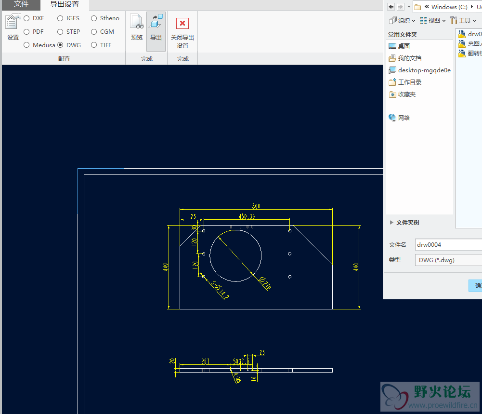
Task: Open 桌面 desktop folder shortcut
Action: coord(404,46)
